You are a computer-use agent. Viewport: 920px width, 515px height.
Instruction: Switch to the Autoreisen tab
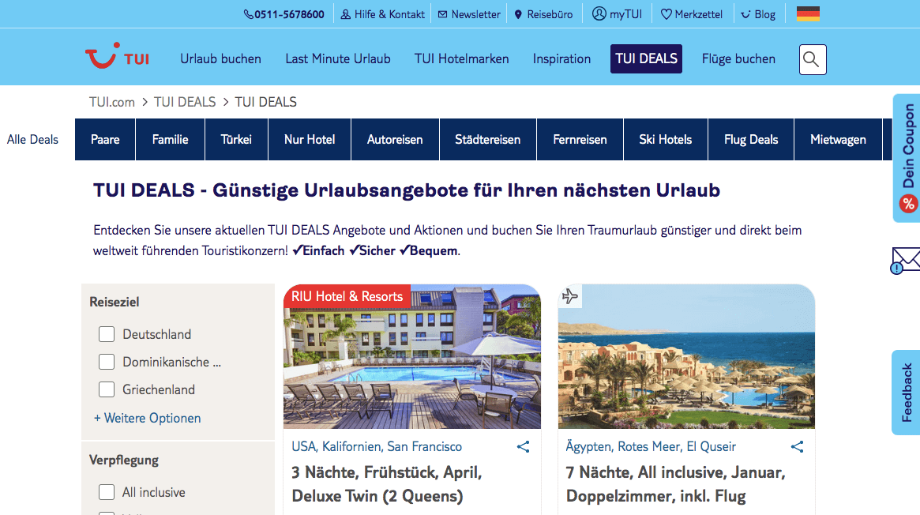tap(395, 140)
